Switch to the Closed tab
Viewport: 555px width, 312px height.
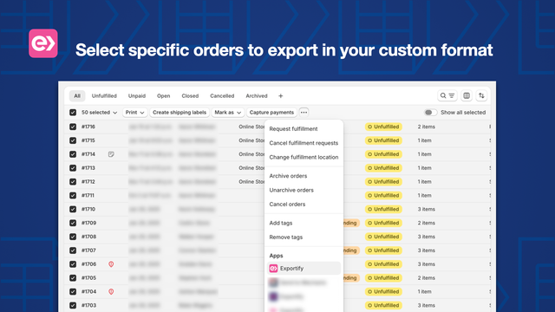[x=190, y=96]
